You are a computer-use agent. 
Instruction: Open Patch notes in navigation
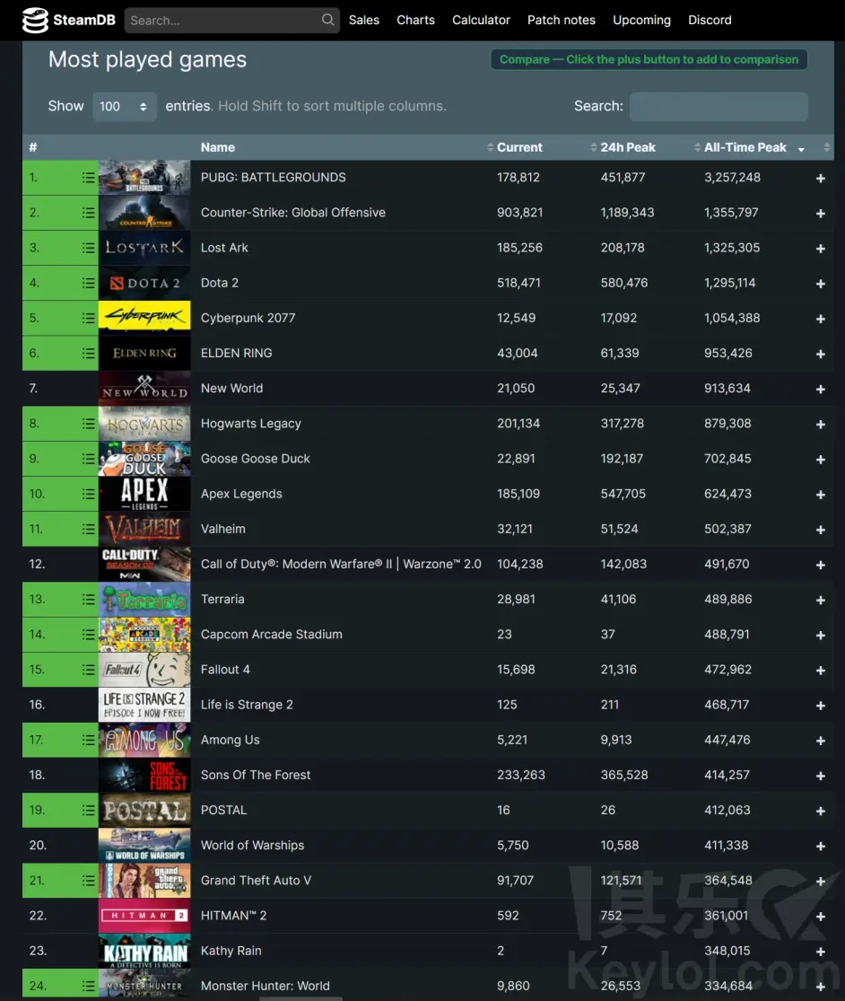[562, 20]
